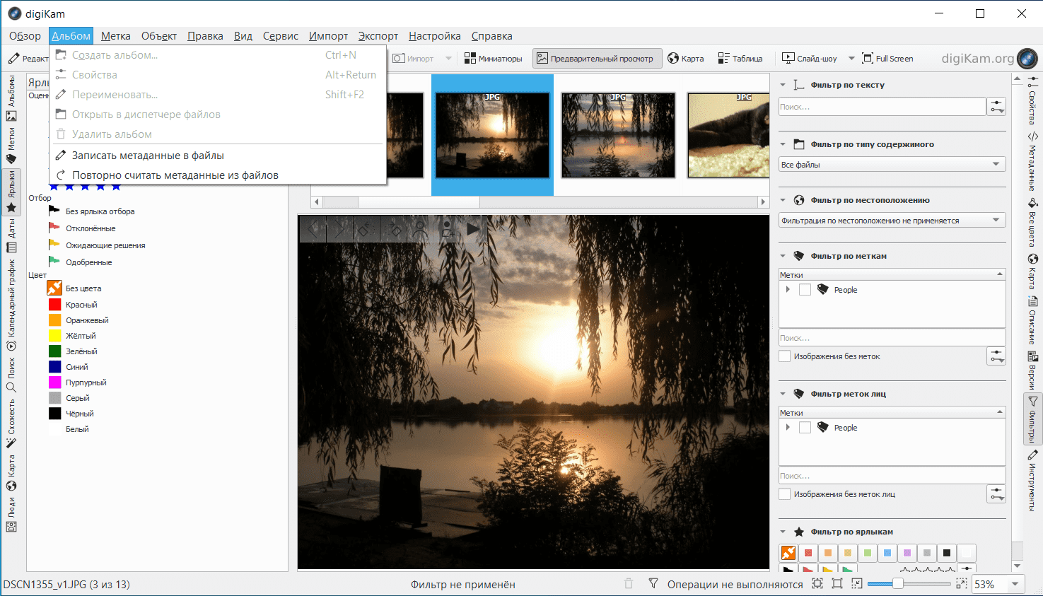Open the Метаданные tab in right sidebar

click(1032, 161)
